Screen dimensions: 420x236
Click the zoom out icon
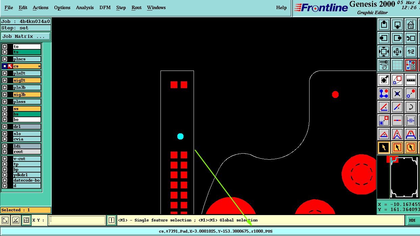[397, 52]
